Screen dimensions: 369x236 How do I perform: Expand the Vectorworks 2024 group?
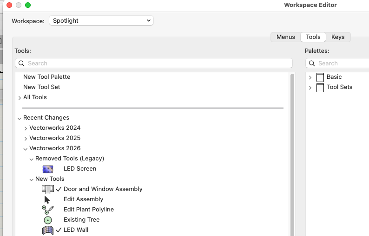(26, 128)
